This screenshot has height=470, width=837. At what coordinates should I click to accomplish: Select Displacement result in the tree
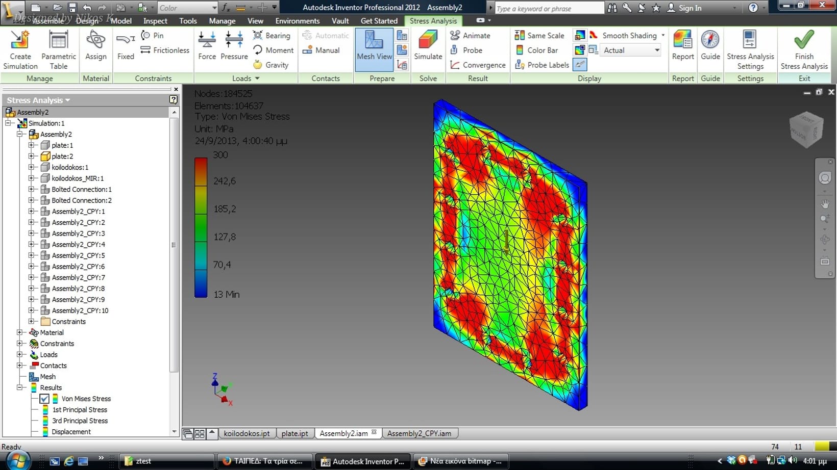coord(71,432)
